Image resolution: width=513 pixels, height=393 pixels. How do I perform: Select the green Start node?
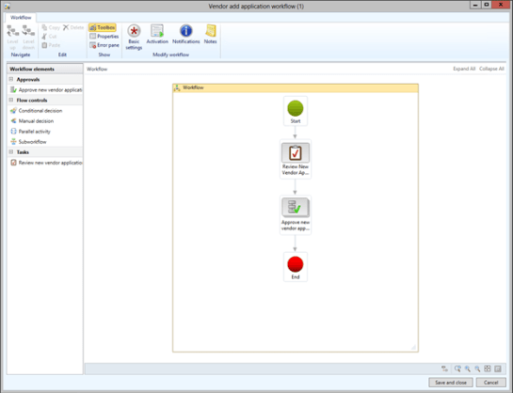pos(296,111)
